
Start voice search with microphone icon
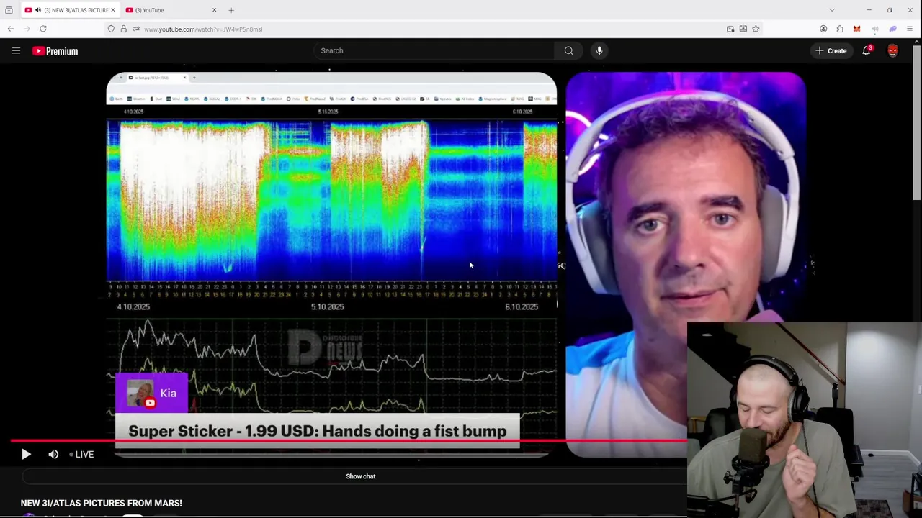599,50
